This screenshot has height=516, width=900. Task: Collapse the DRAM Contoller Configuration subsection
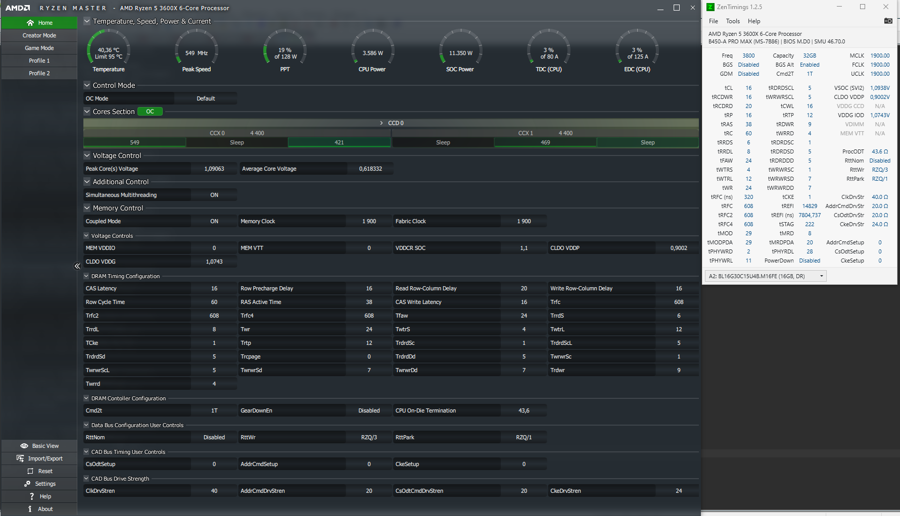click(x=86, y=398)
